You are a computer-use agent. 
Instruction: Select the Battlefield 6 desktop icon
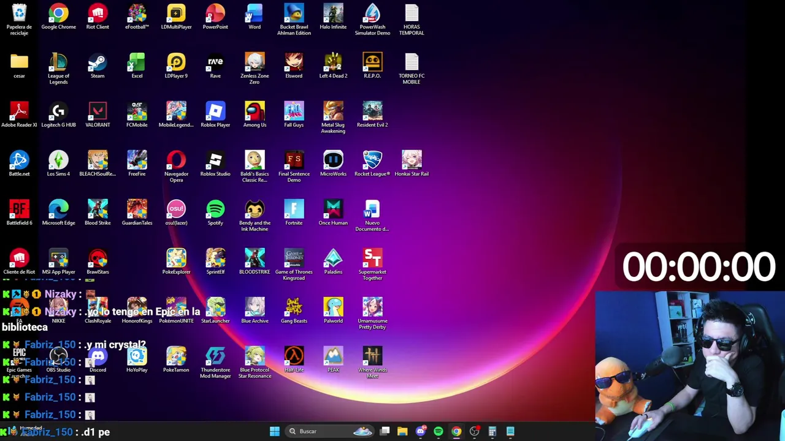19,213
